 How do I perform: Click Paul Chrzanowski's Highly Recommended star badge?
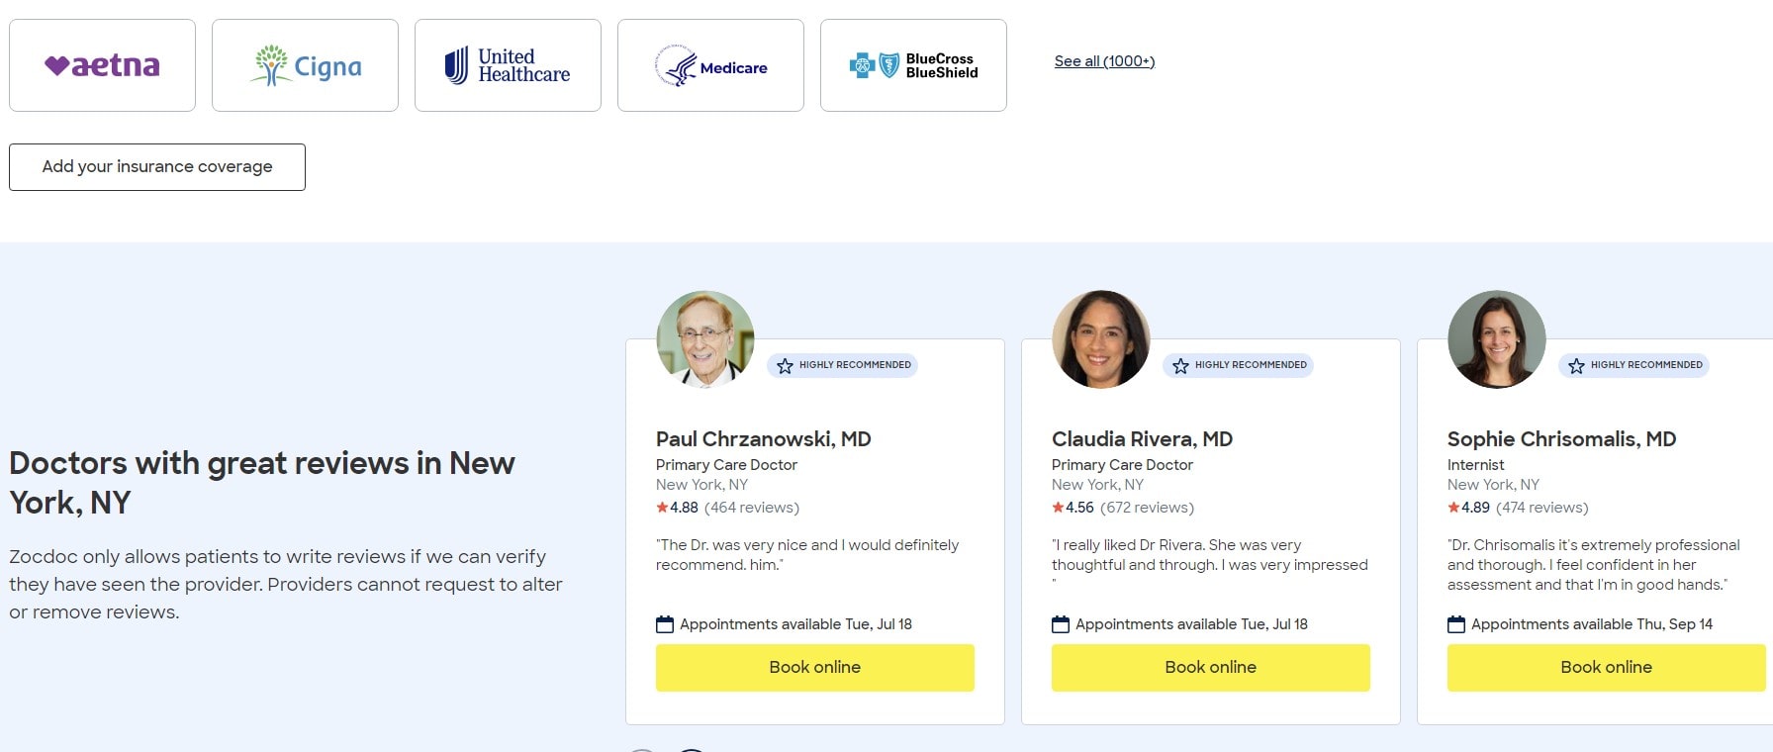[842, 365]
